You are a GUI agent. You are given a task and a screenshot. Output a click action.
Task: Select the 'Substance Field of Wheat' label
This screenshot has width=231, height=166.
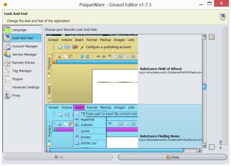pos(161,69)
